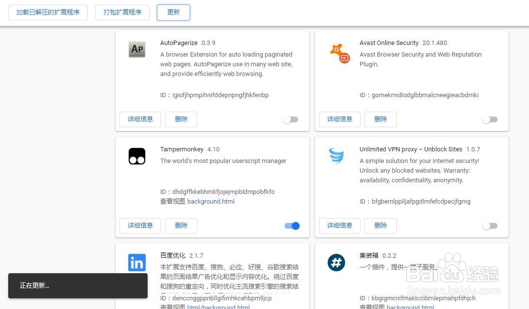Open 集装箱 background.html view link
Viewport: 529px width, 309px height.
click(410, 307)
